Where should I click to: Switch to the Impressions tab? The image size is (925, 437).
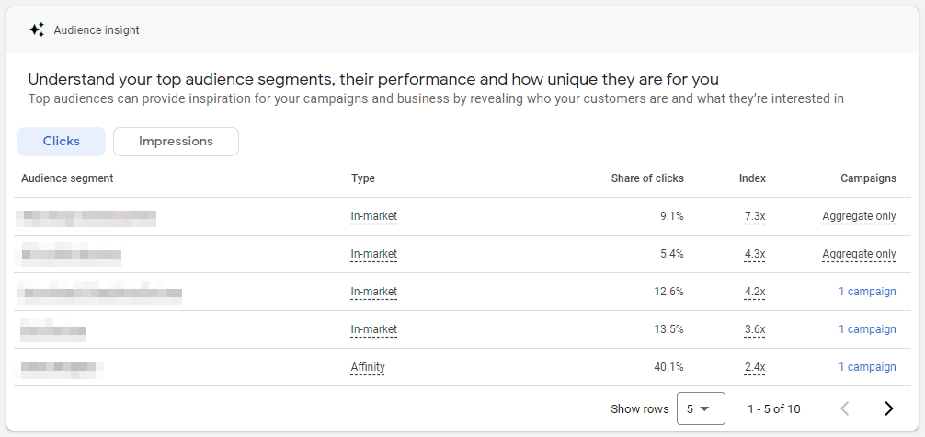click(176, 142)
